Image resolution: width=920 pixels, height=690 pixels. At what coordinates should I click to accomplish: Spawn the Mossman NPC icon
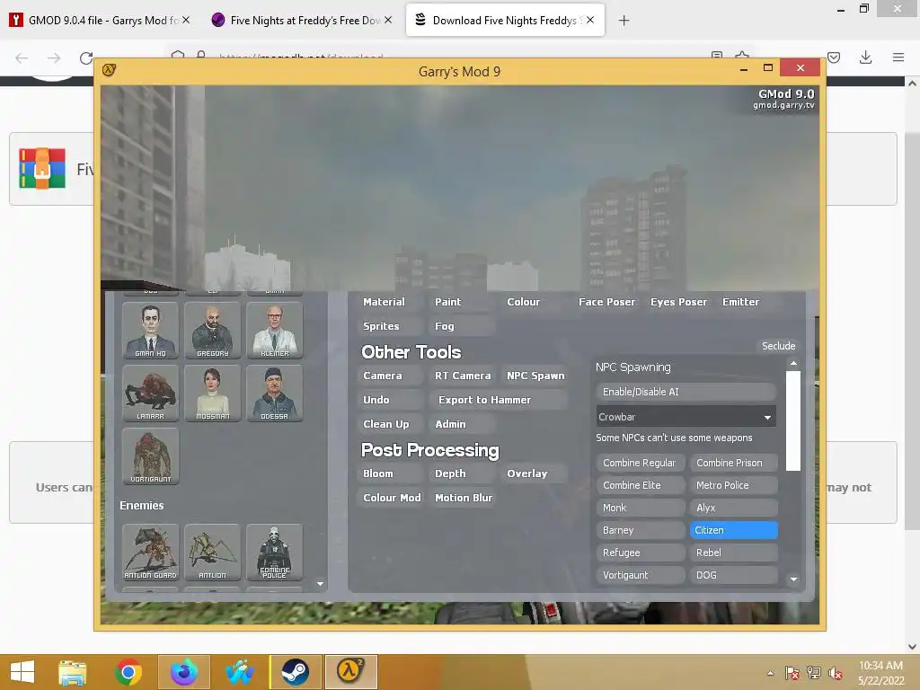coord(212,394)
